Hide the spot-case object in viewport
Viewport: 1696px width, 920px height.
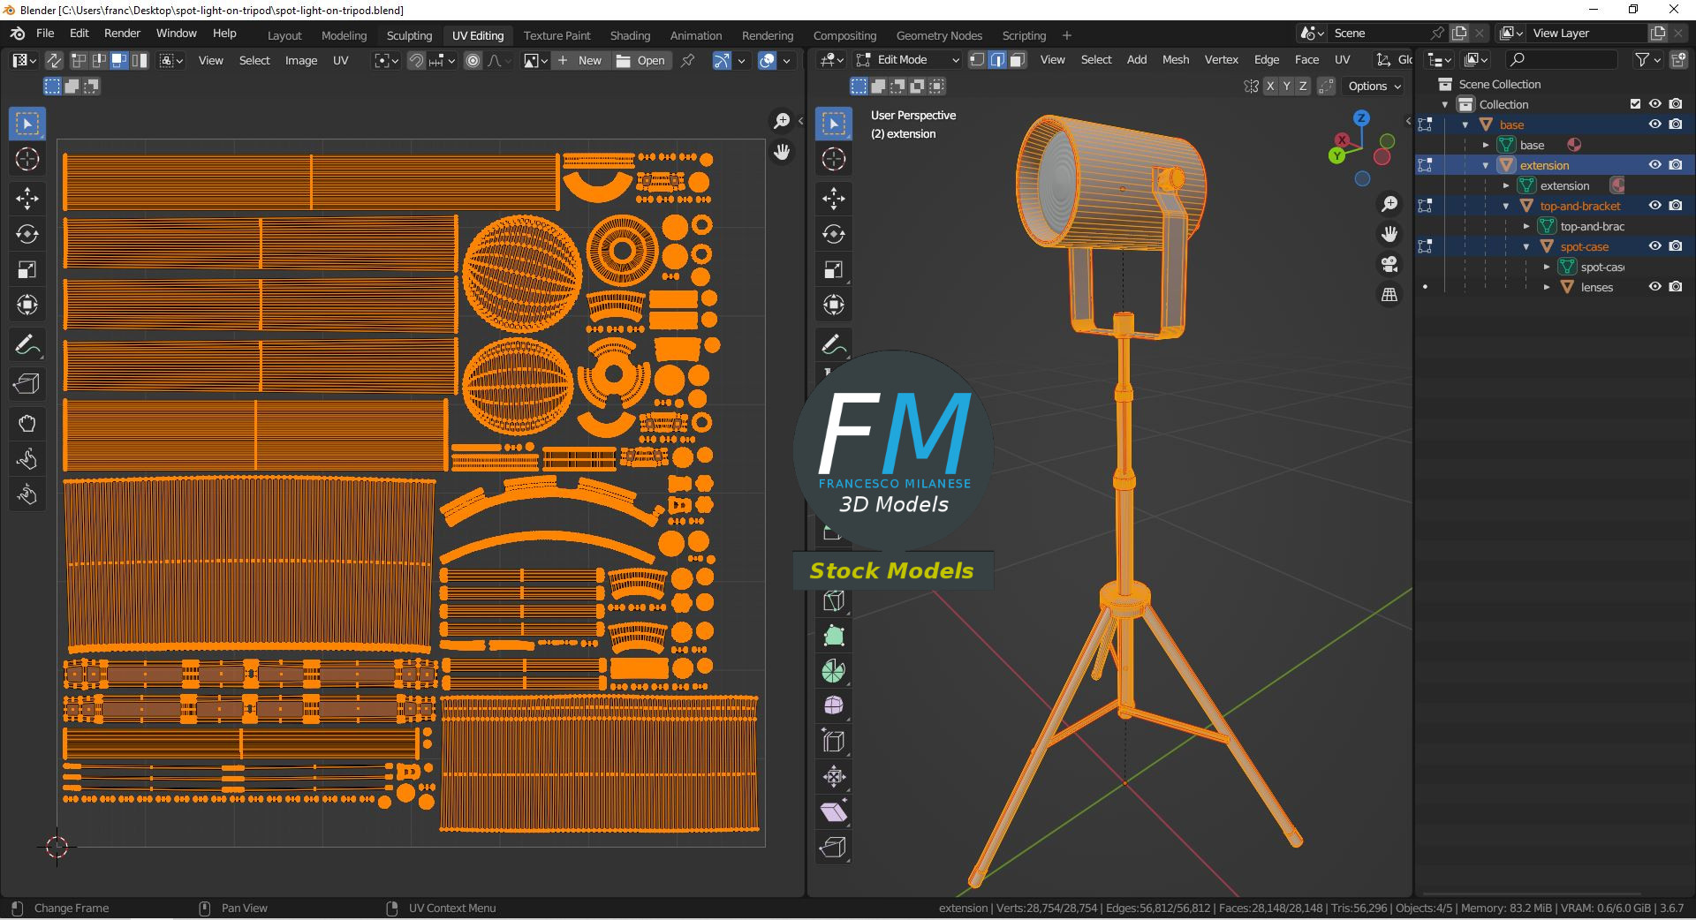[x=1655, y=246]
